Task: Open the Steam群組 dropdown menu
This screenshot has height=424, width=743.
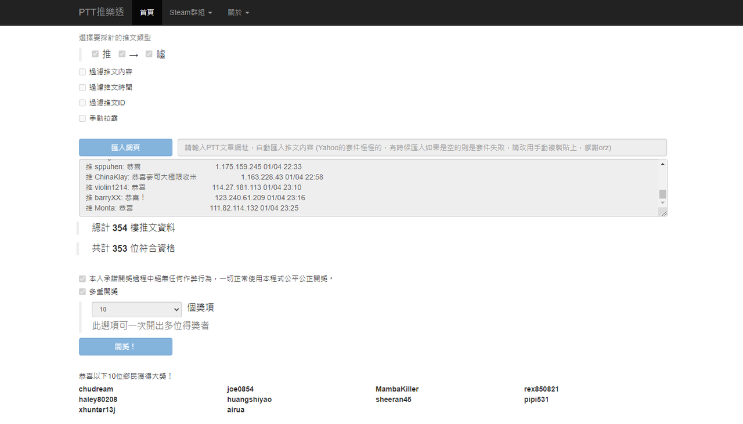Action: [x=190, y=12]
